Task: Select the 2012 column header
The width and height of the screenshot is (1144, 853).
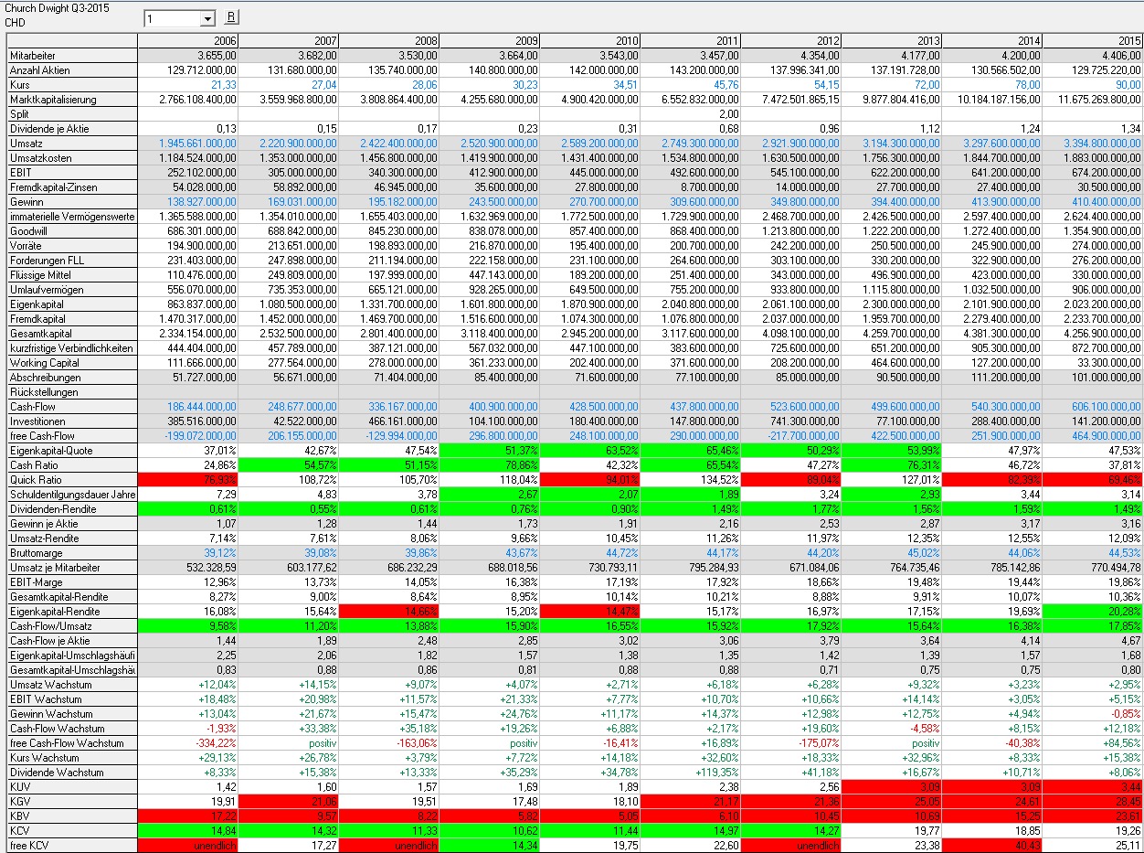Action: [790, 41]
